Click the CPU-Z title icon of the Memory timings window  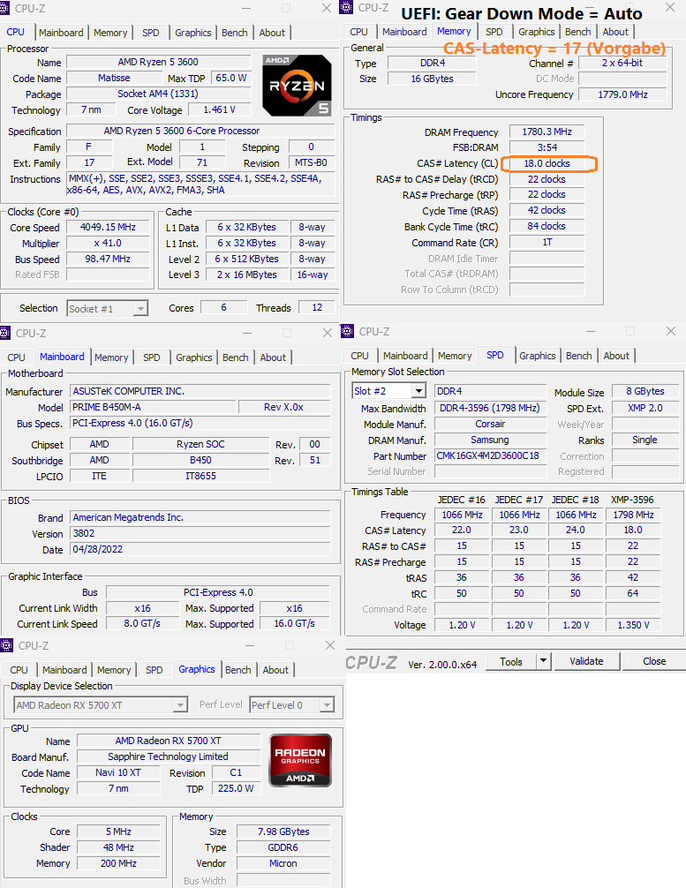[x=347, y=7]
